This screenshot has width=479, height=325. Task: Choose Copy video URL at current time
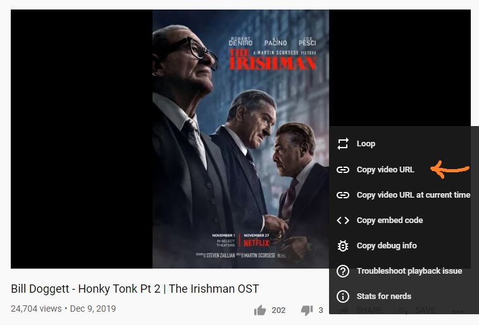404,195
